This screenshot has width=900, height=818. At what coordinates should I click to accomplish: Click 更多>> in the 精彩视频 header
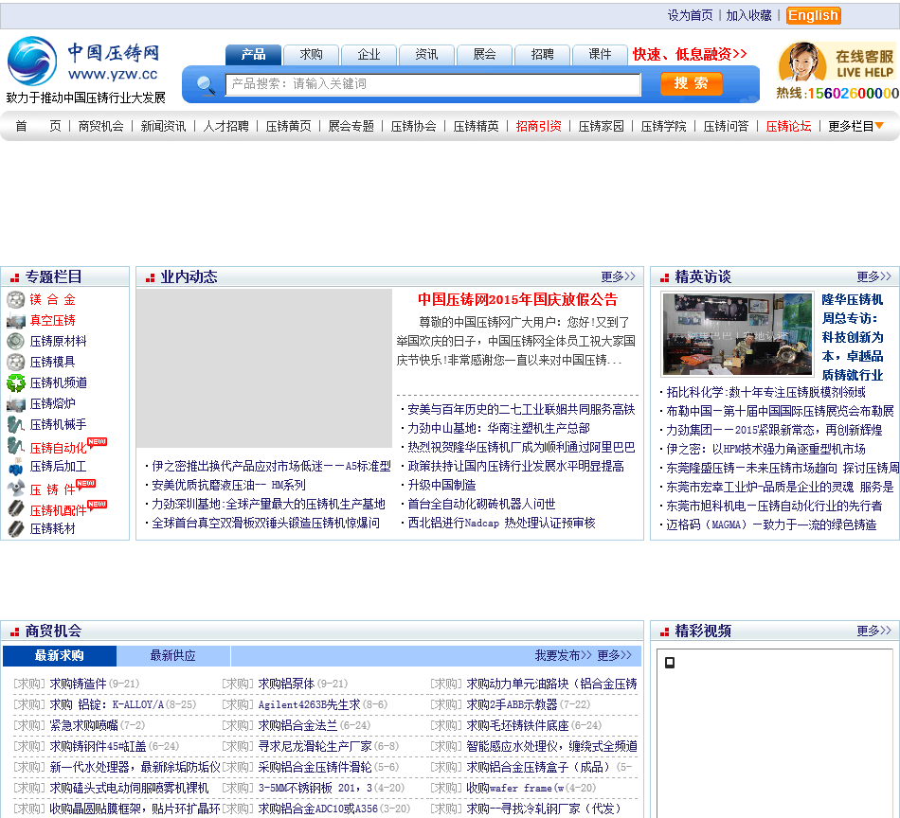tap(873, 631)
